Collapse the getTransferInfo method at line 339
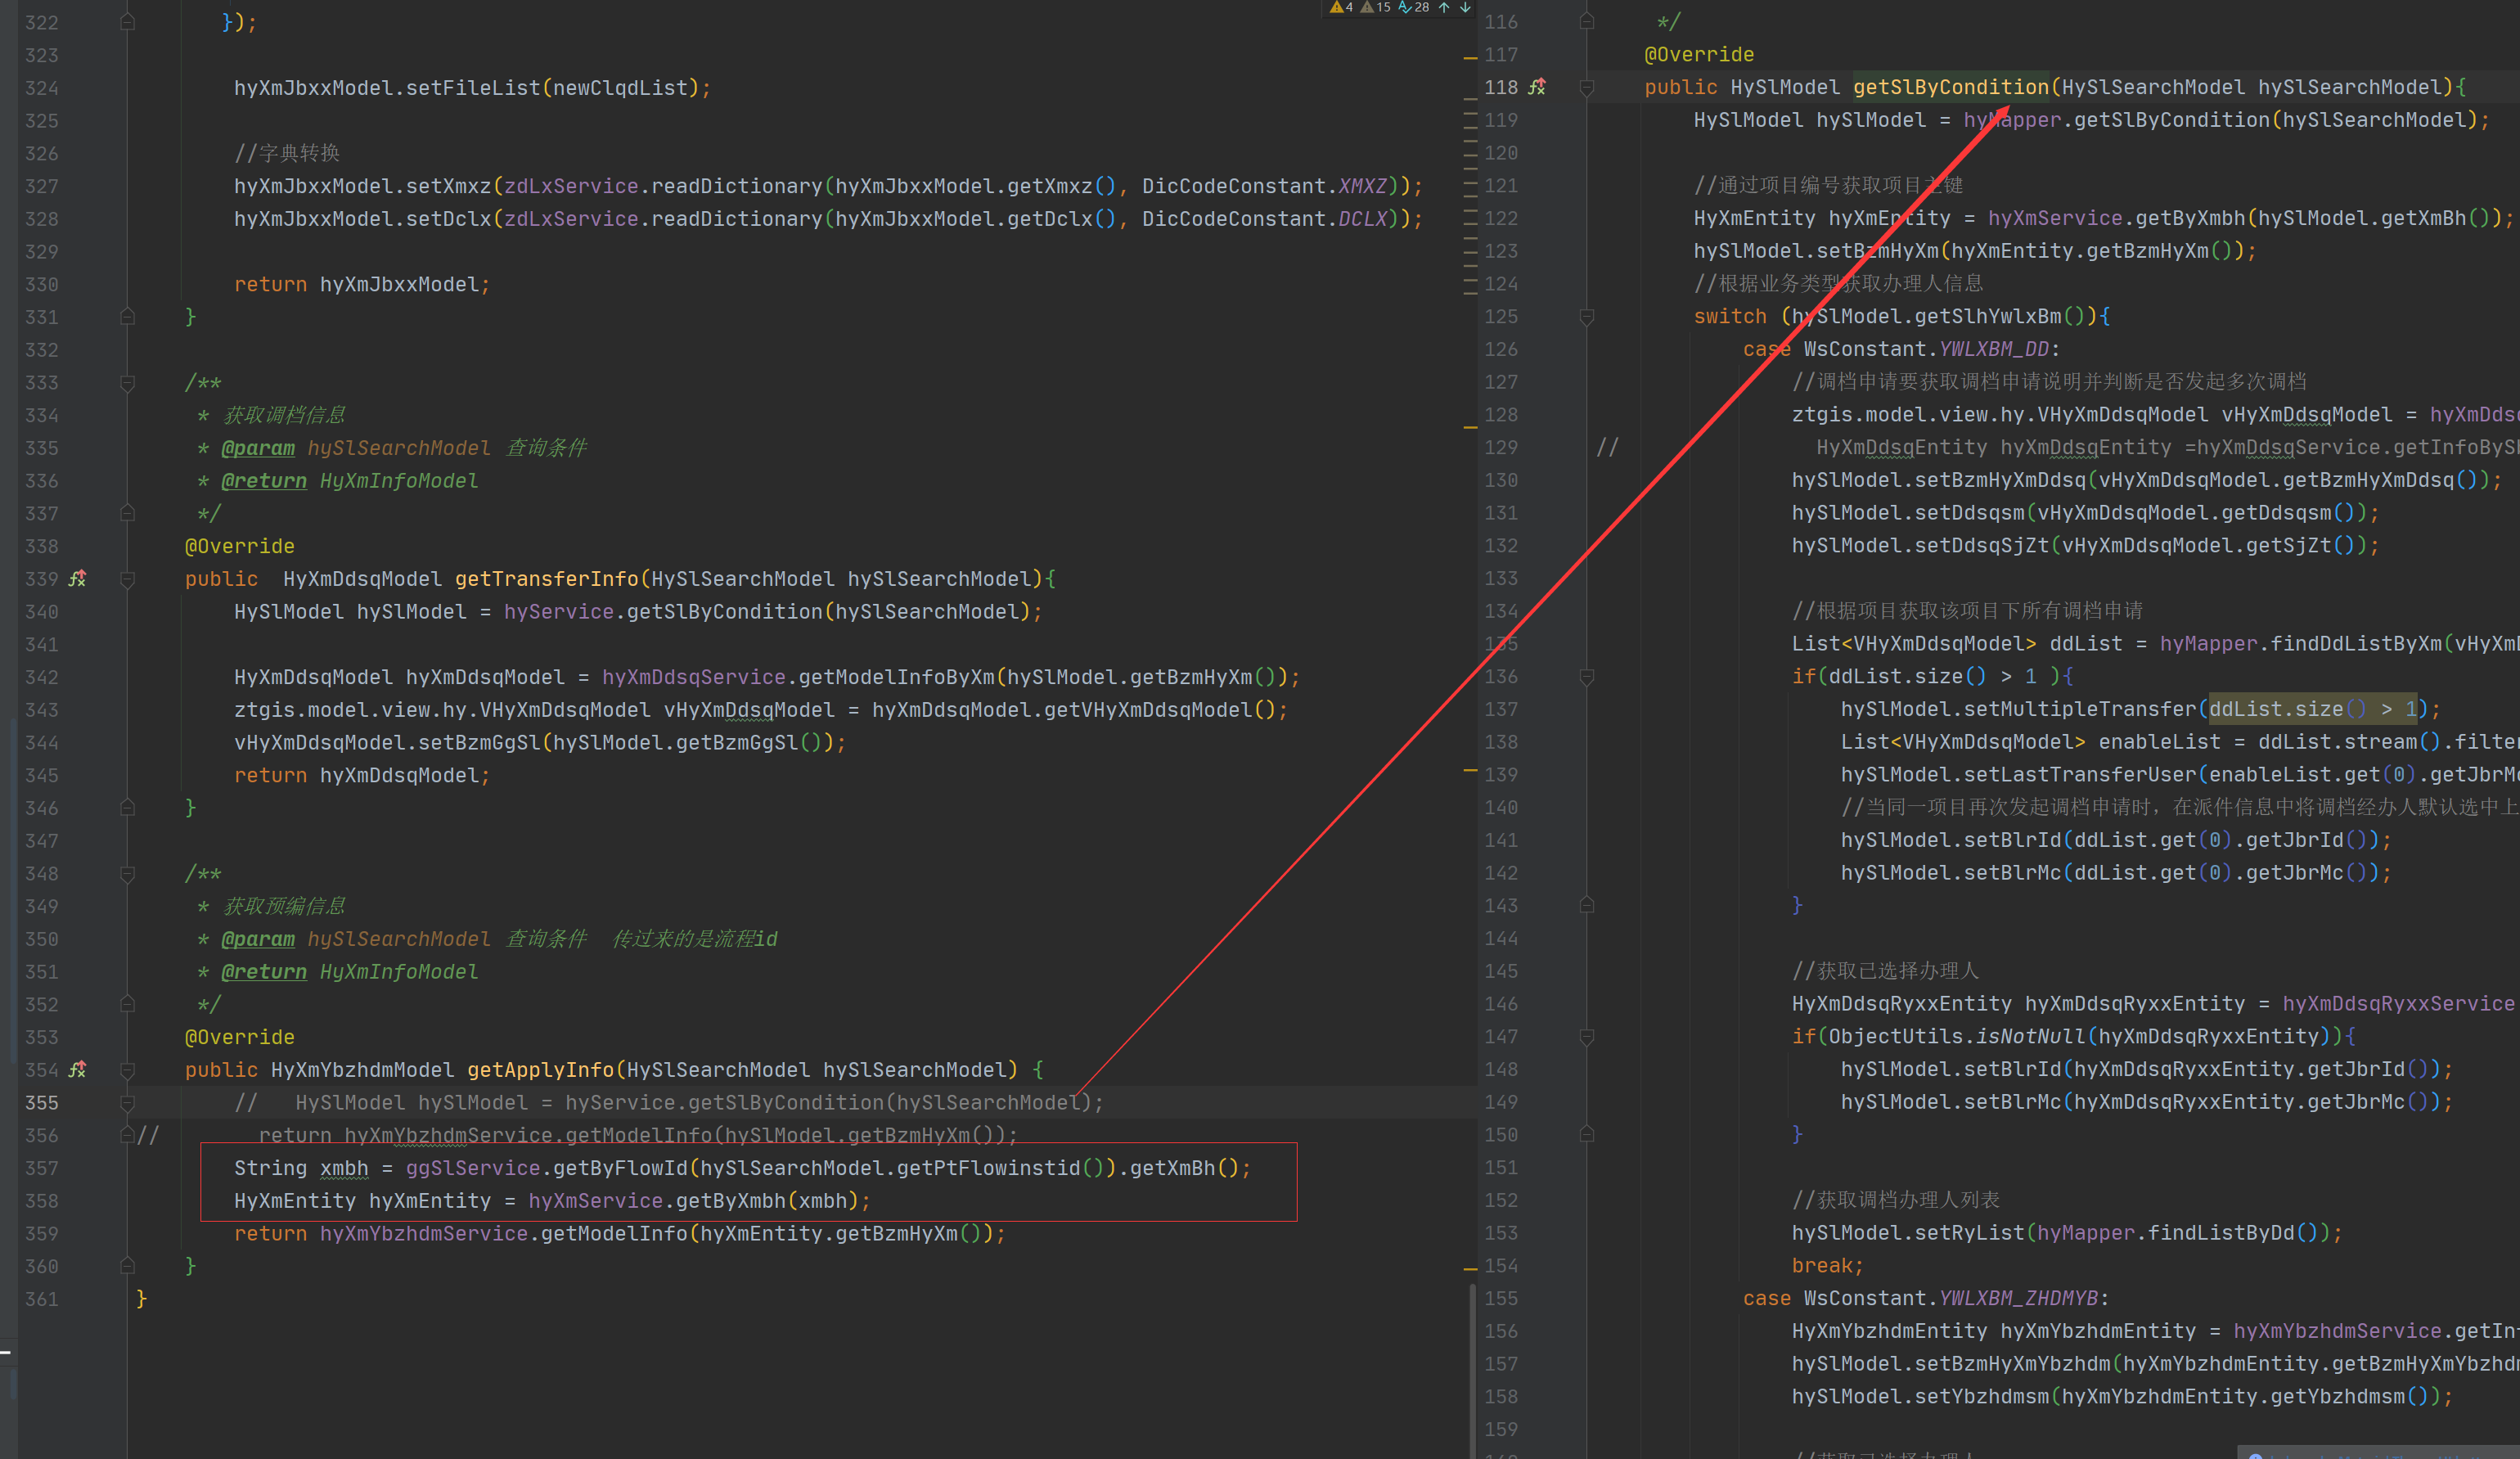2520x1459 pixels. click(x=127, y=579)
